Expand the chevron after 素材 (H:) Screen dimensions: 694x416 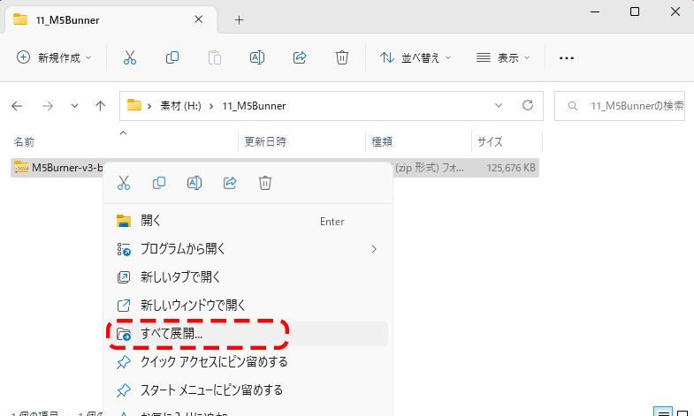pos(211,106)
